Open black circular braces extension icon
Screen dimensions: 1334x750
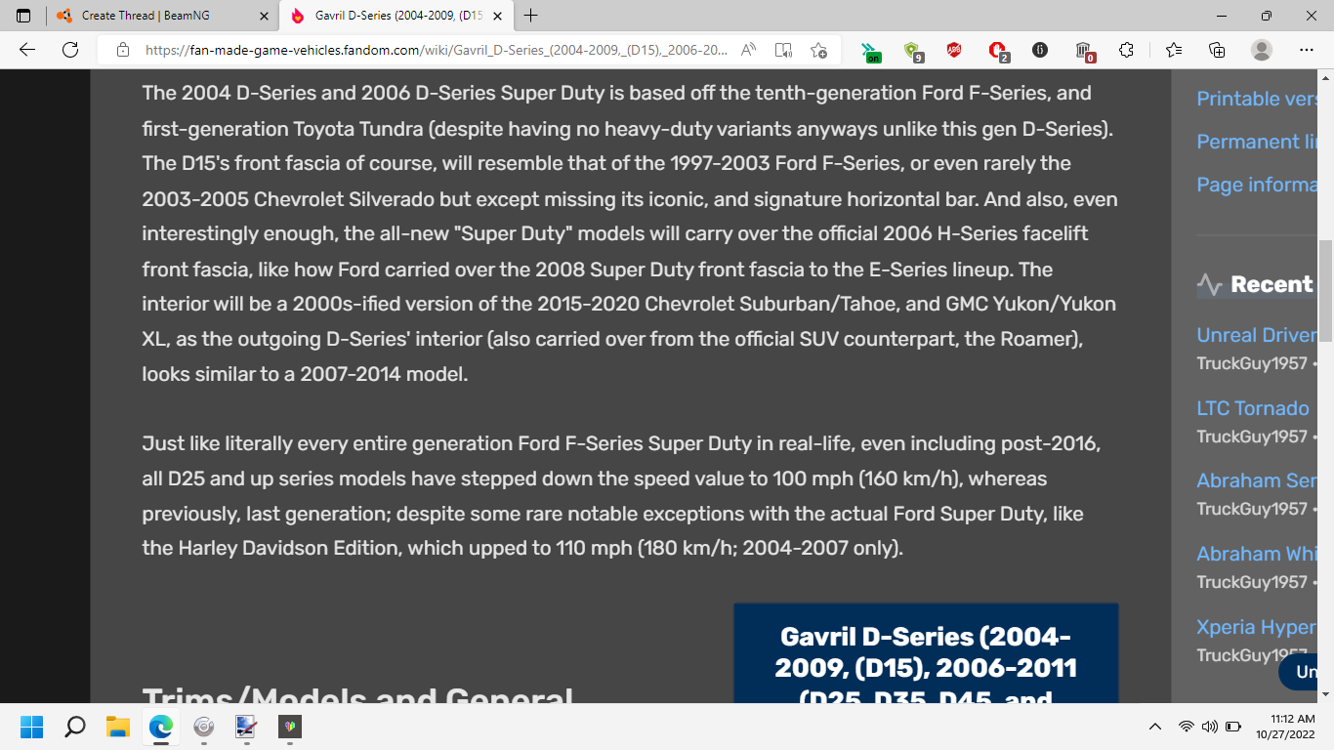point(1040,50)
